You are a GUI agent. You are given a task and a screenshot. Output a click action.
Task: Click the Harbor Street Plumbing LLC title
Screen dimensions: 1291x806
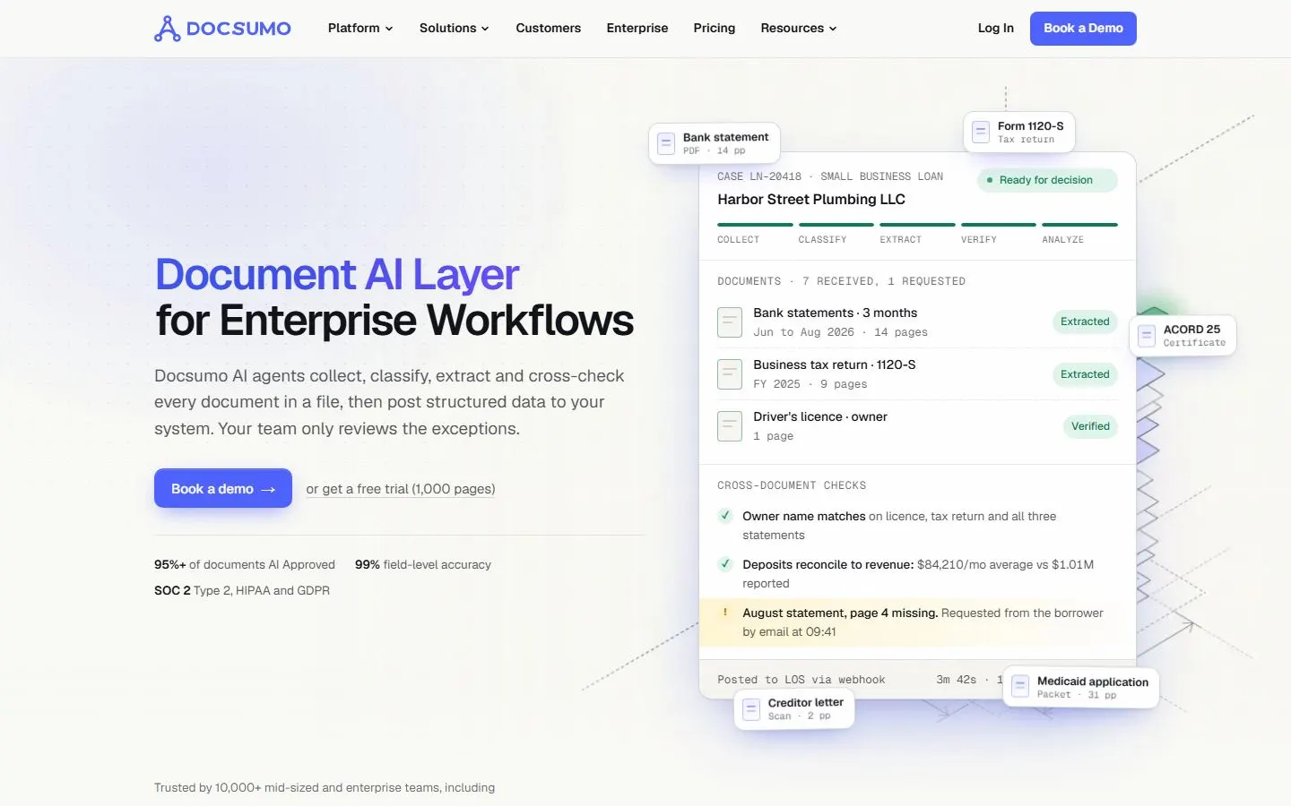coord(811,200)
